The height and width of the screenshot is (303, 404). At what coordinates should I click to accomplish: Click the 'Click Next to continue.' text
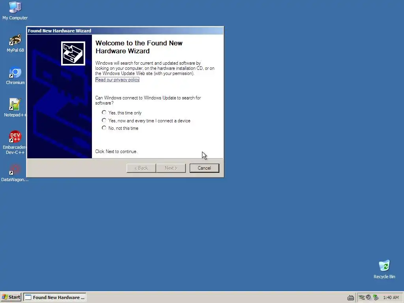point(116,151)
